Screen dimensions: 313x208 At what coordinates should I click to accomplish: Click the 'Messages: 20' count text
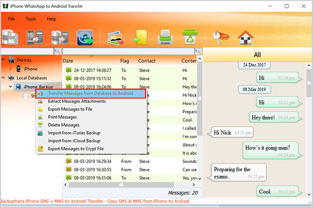(183, 193)
